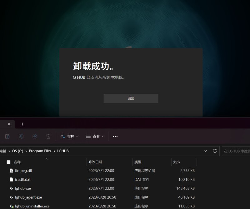Click the search box to search in LGHUB
Image resolution: width=250 pixels, height=209 pixels.
pos(237,151)
